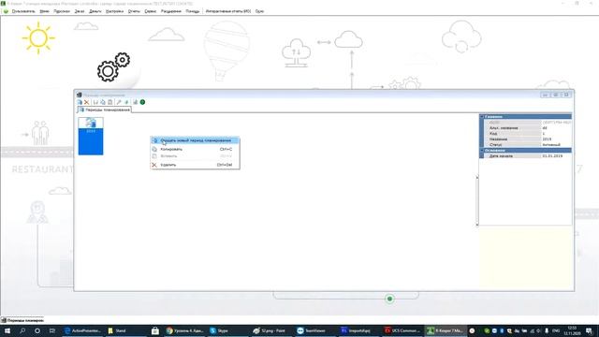Click the copy toolbar icon
Screen dimensions: 599x337
[x=103, y=102]
